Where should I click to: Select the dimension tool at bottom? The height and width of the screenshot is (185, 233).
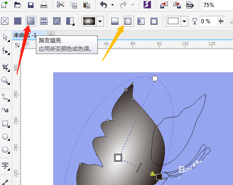coord(5,182)
